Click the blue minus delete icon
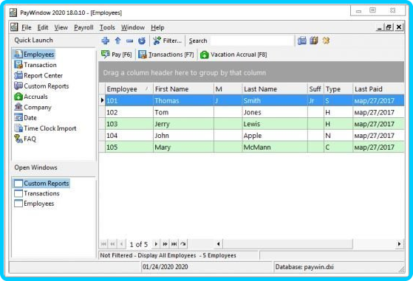This screenshot has height=281, width=413. 129,41
